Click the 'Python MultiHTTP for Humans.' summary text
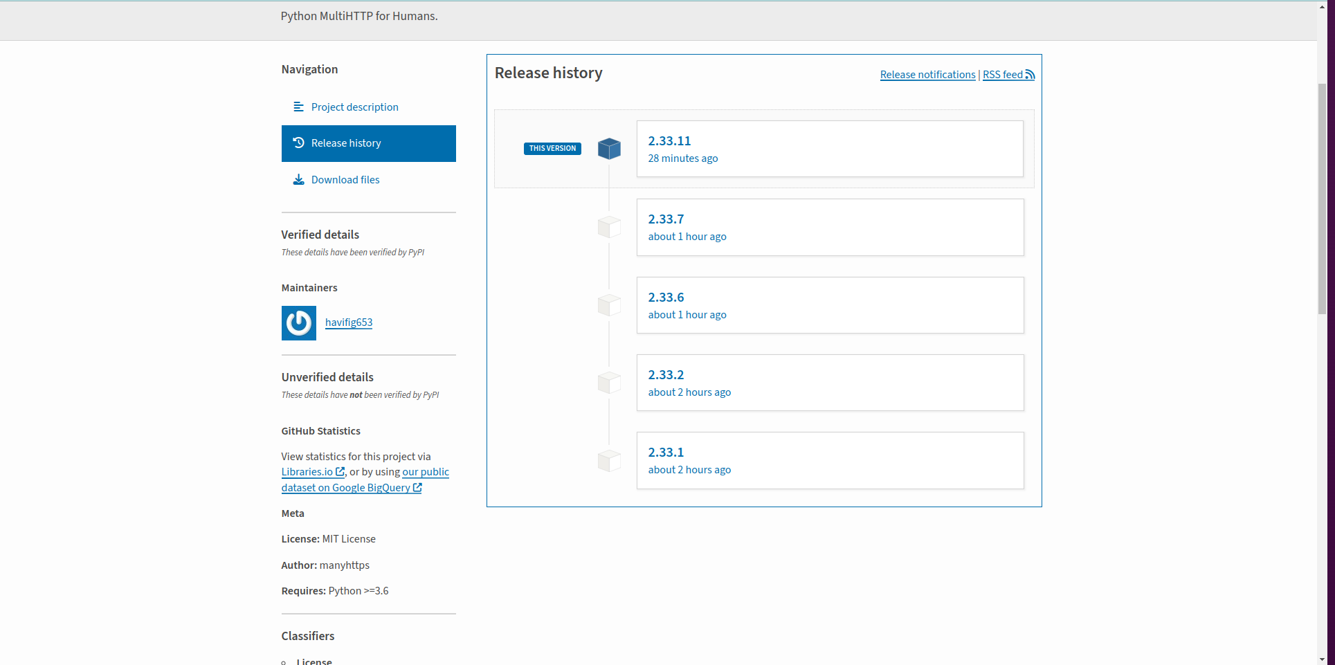Screen dimensions: 1335x665 pyautogui.click(x=359, y=16)
